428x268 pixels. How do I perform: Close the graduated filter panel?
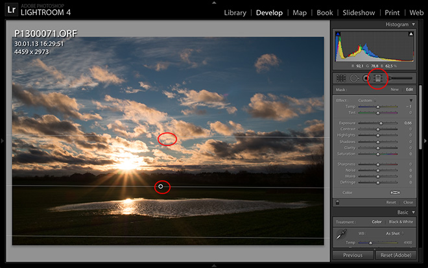408,202
